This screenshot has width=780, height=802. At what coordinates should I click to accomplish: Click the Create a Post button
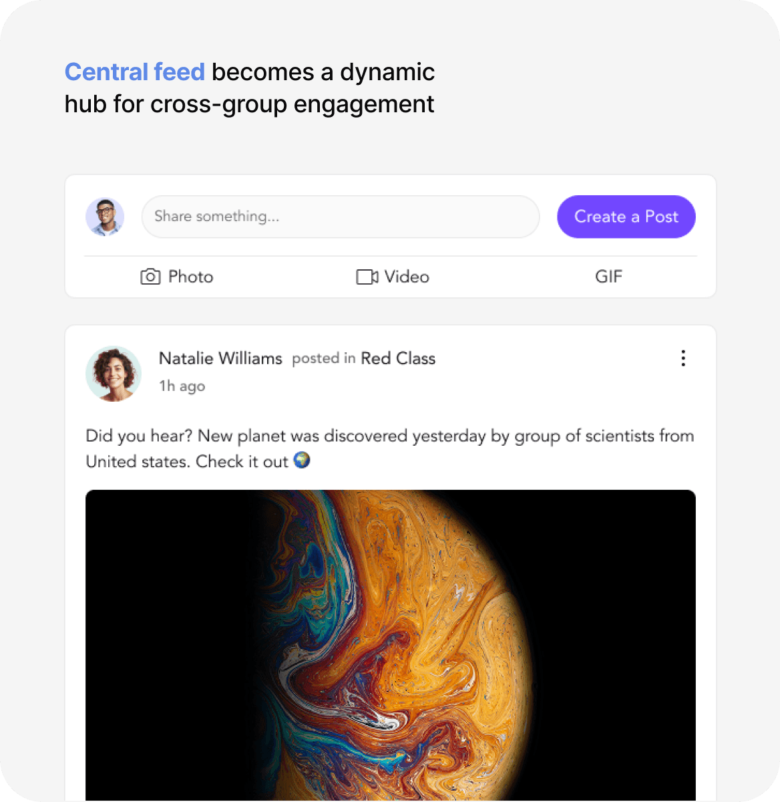(626, 217)
